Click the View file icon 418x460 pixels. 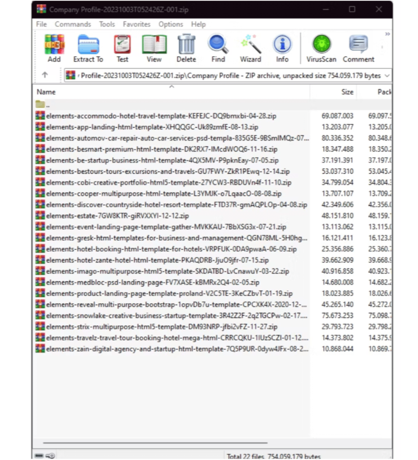point(154,49)
